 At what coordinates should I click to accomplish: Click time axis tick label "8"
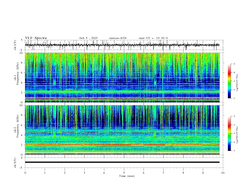click(x=183, y=173)
